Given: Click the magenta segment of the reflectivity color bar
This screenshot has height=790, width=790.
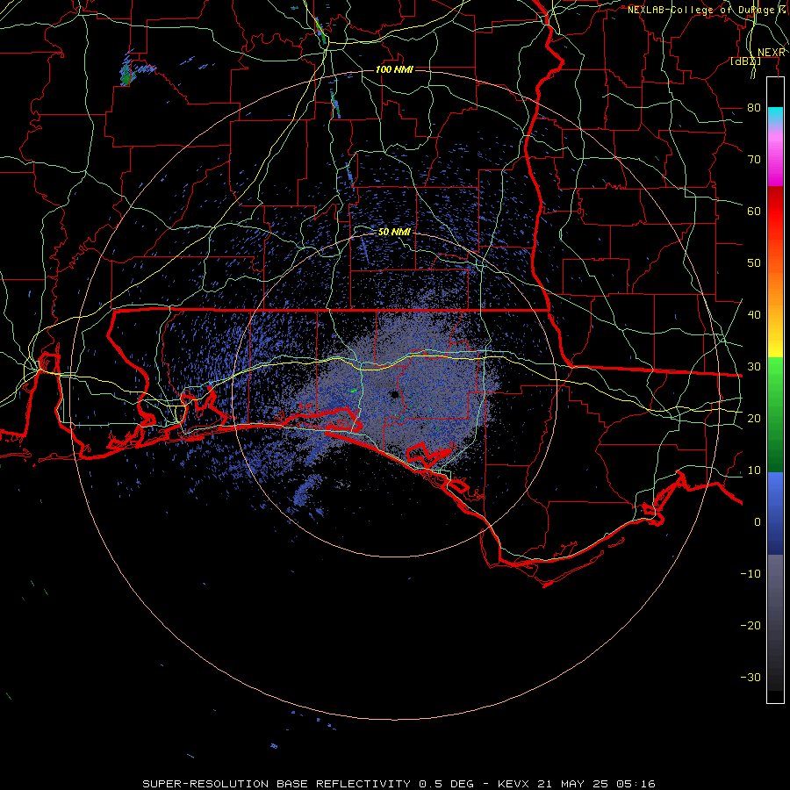Looking at the screenshot, I should coord(775,162).
